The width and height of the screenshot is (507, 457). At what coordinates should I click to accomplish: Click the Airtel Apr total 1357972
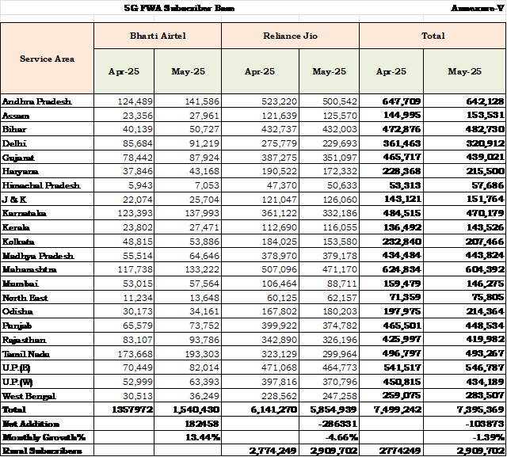click(132, 409)
